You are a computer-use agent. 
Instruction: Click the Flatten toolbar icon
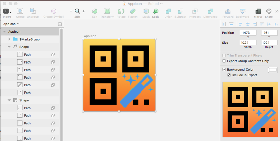[x=133, y=11]
